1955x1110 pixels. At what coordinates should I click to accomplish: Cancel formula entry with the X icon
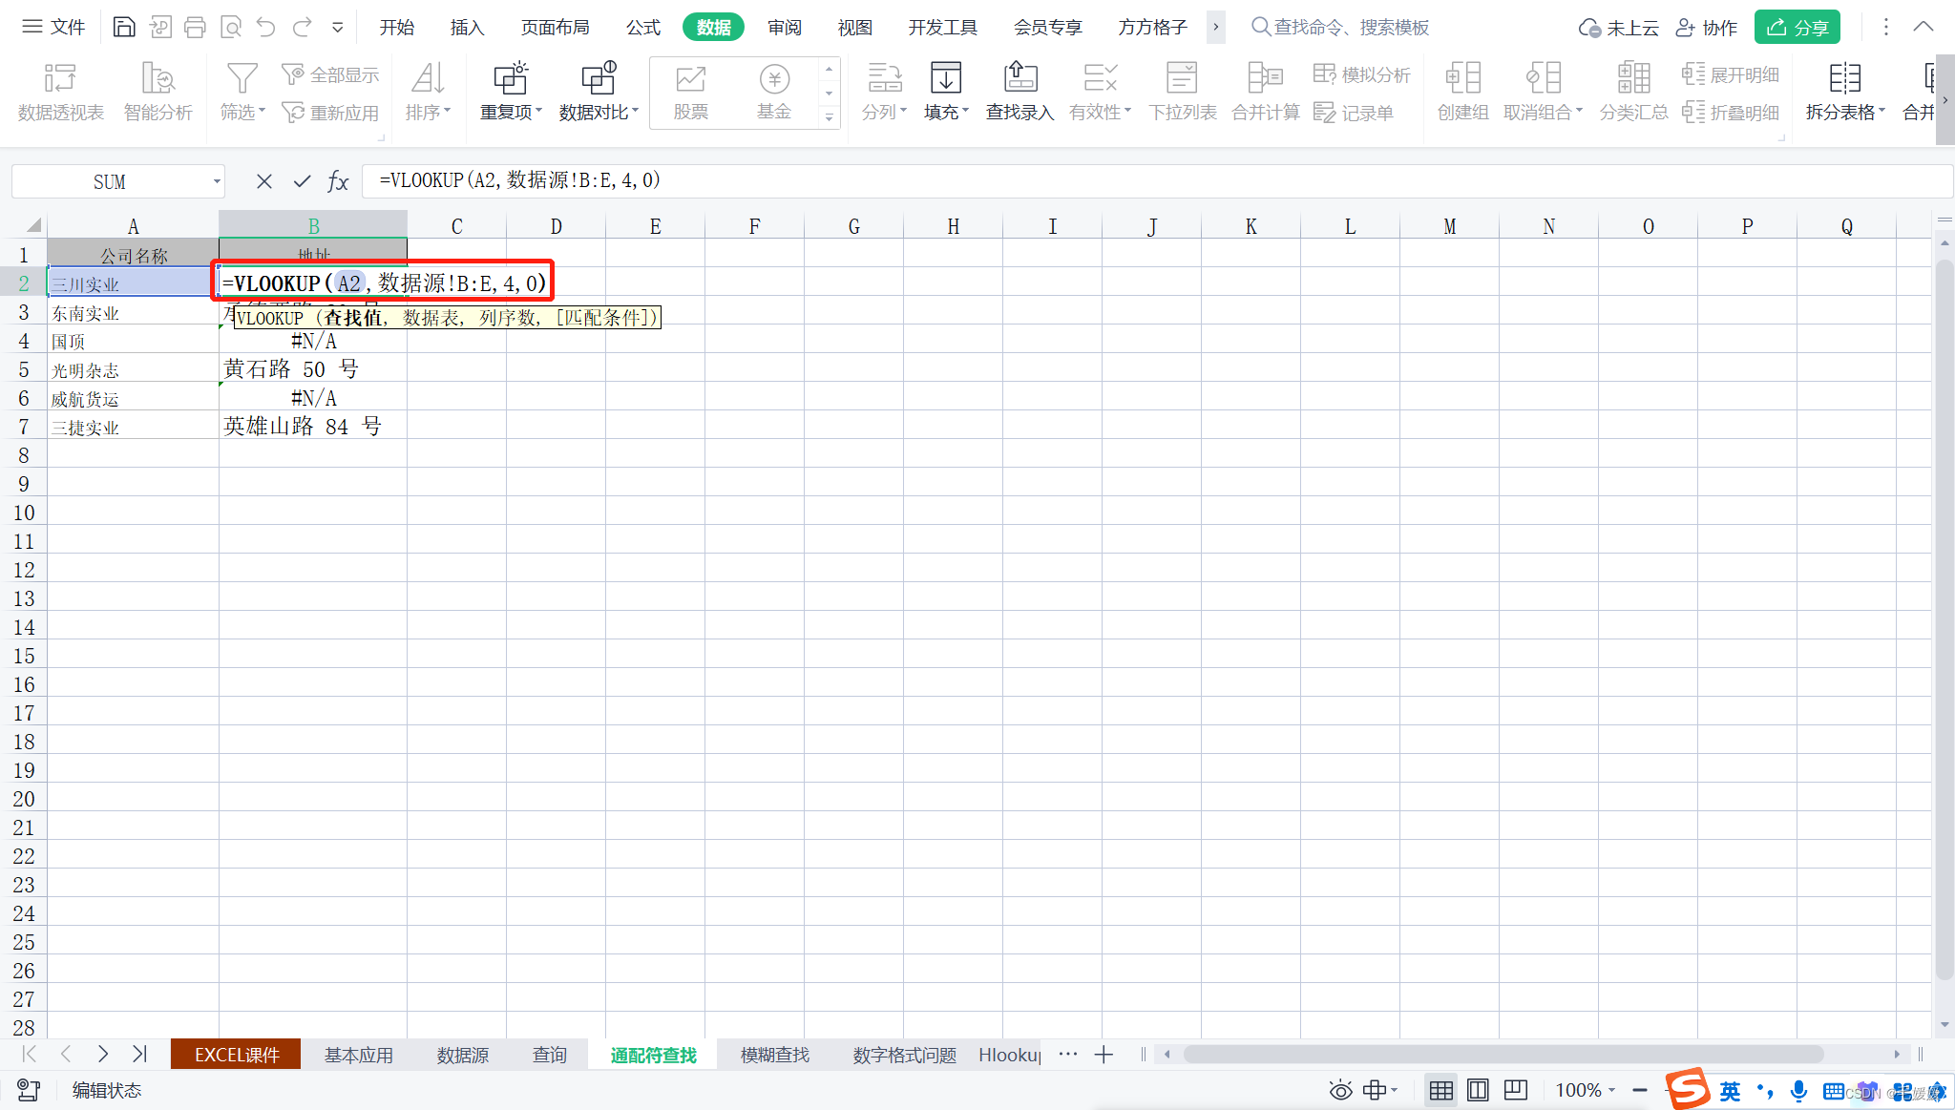(264, 181)
